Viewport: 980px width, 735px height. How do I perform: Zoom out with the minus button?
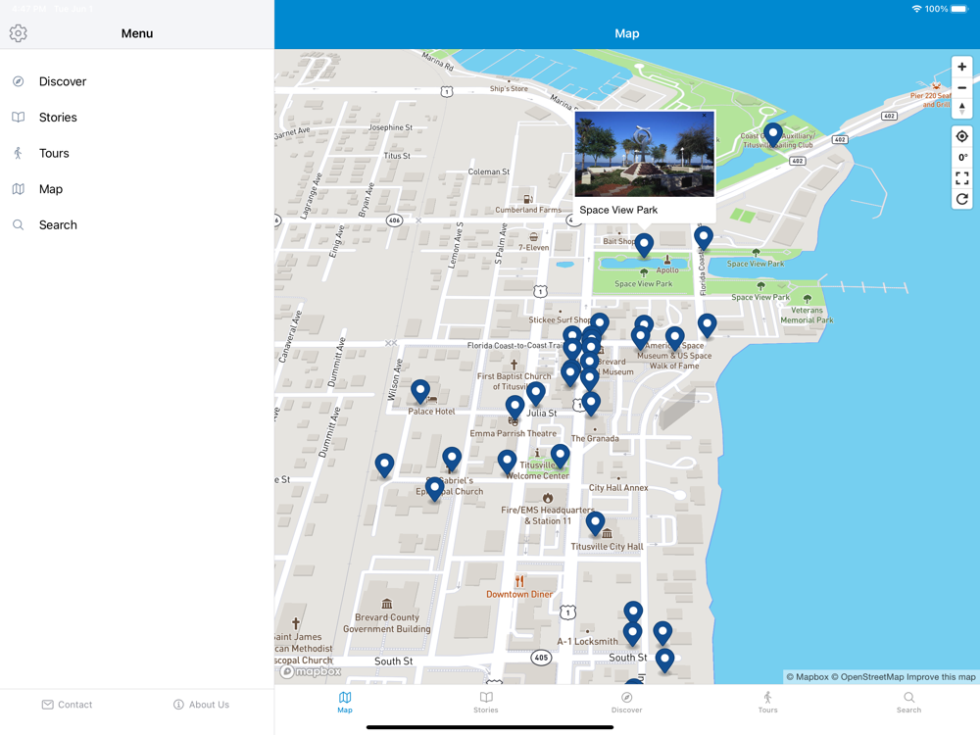coord(962,87)
